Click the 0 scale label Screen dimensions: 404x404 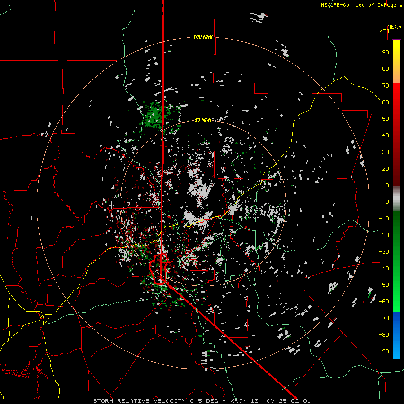(x=387, y=202)
